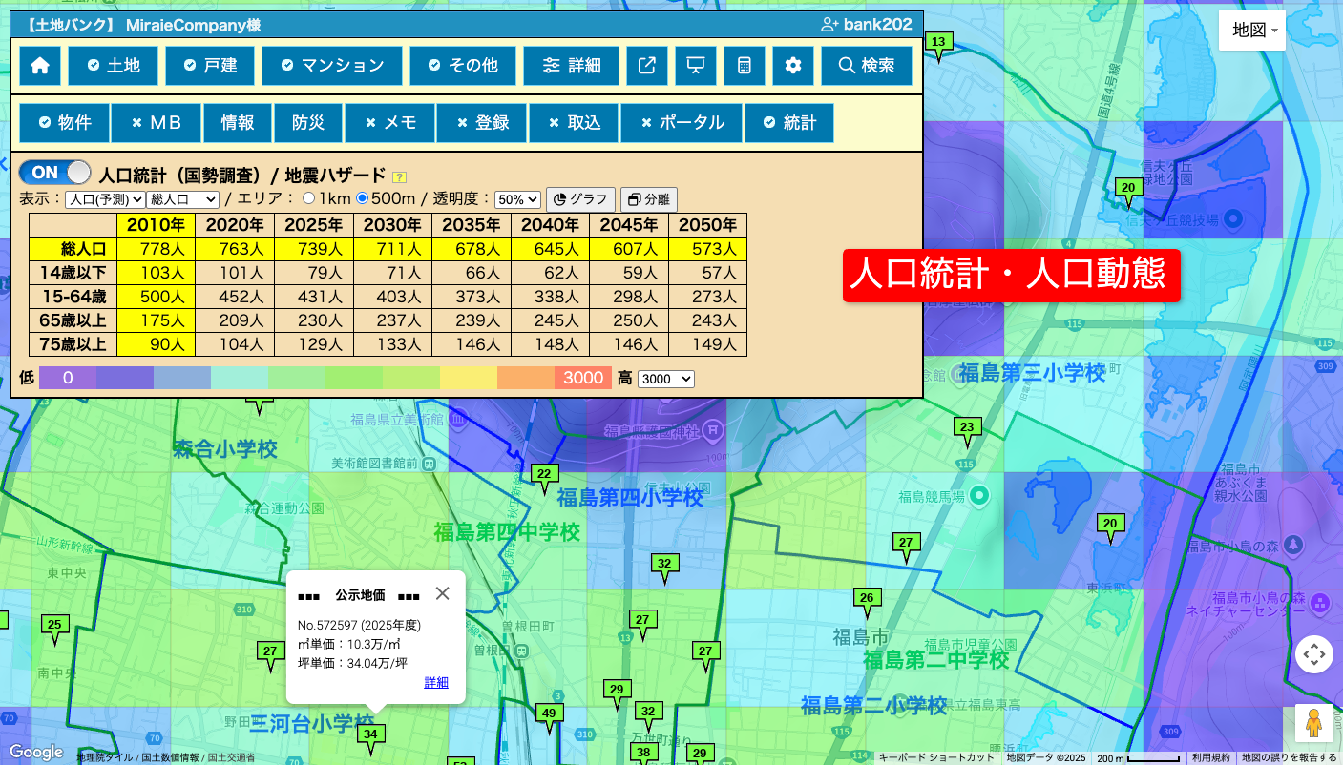
Task: Click the map pan control icon
Action: coord(1314,654)
